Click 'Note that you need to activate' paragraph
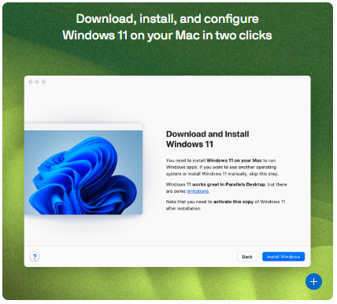The height and width of the screenshot is (304, 337). click(x=225, y=205)
